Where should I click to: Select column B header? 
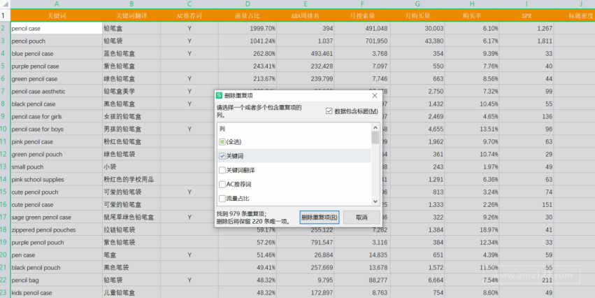coord(131,4)
